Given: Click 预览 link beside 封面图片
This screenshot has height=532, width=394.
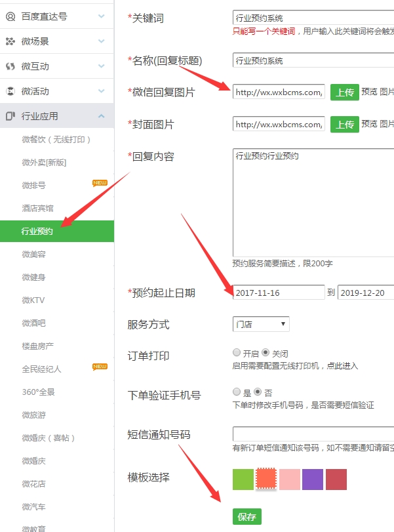Looking at the screenshot, I should point(369,123).
